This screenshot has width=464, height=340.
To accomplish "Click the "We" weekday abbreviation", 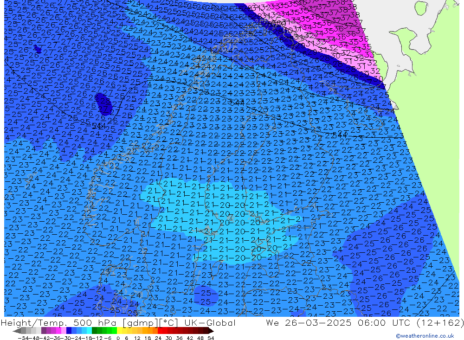I will 272,322.
